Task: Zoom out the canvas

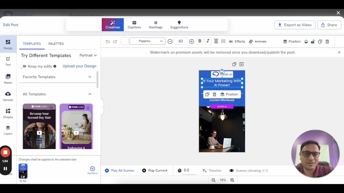Action: pos(213,180)
